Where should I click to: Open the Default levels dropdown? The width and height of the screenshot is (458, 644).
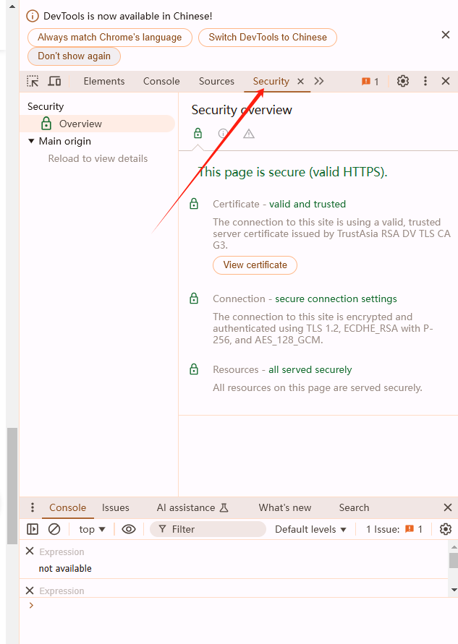[310, 529]
